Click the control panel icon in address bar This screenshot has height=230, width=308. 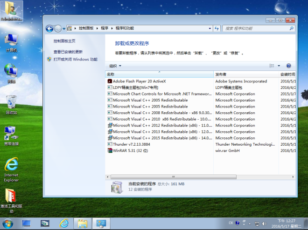coord(70,28)
